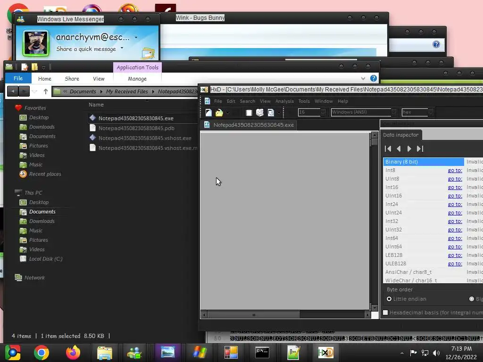Click the Windows Live Messenger taskbar icon
The height and width of the screenshot is (362, 483).
[x=134, y=353]
